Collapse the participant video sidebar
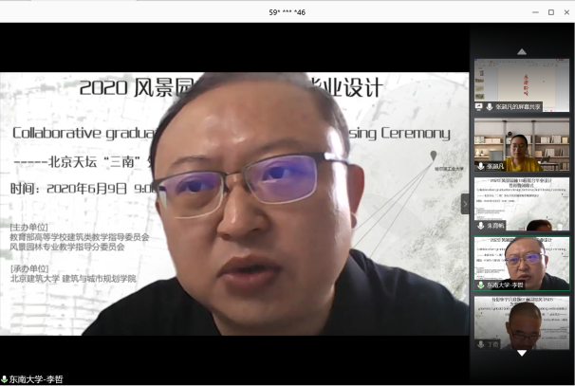 click(x=465, y=203)
